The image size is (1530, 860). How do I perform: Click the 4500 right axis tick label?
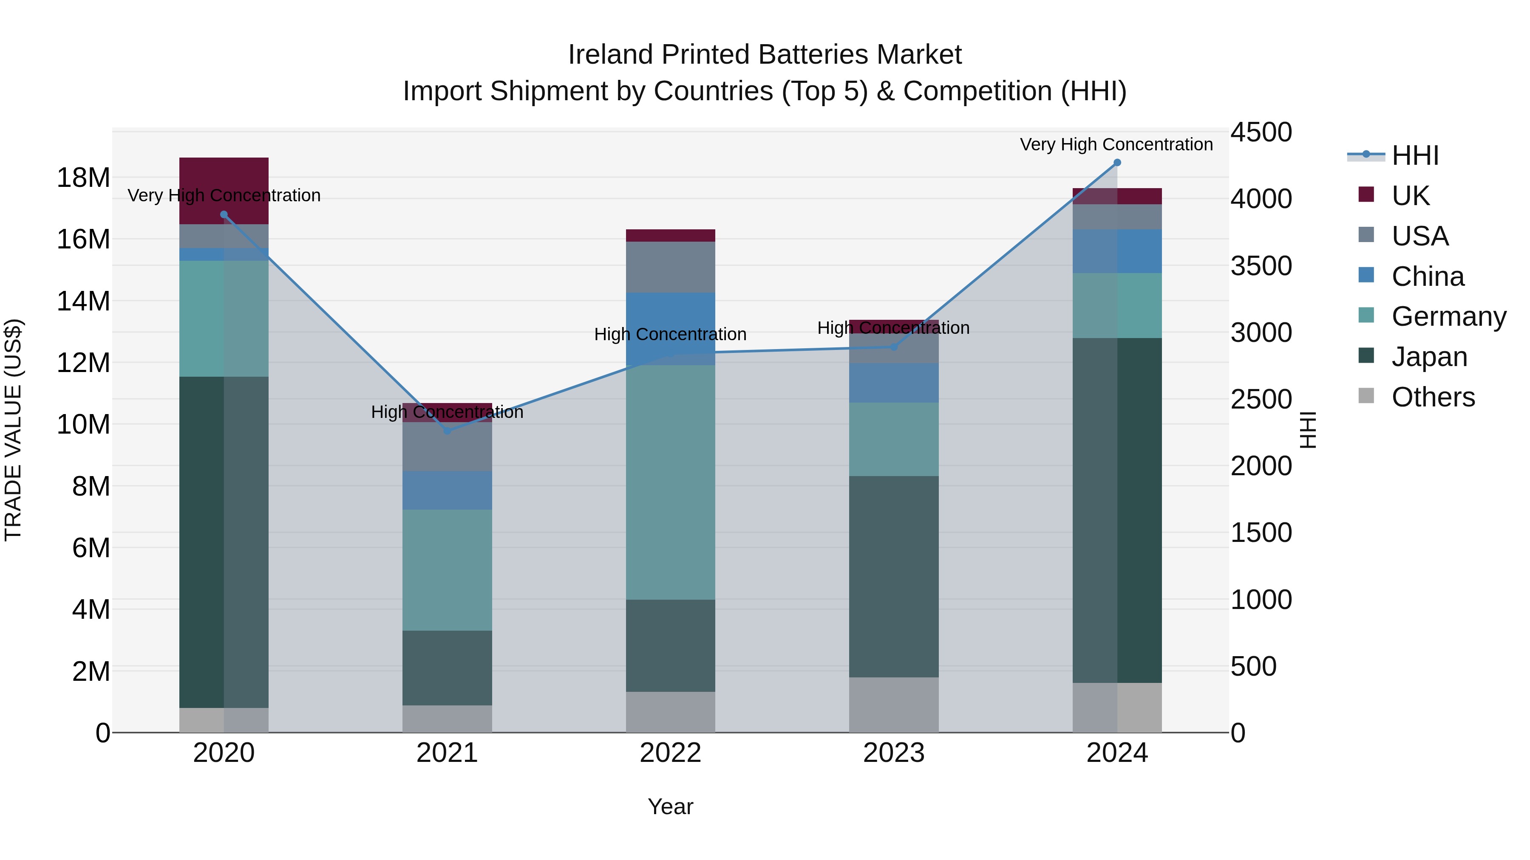(1261, 132)
